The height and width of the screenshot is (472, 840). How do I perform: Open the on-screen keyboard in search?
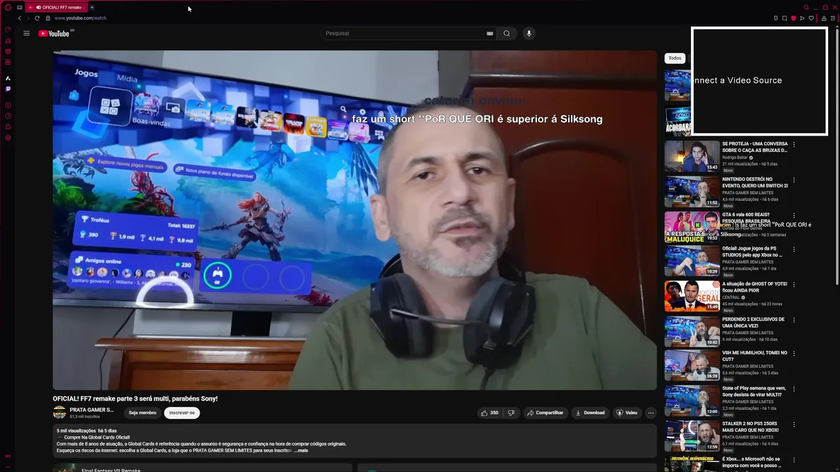[490, 33]
